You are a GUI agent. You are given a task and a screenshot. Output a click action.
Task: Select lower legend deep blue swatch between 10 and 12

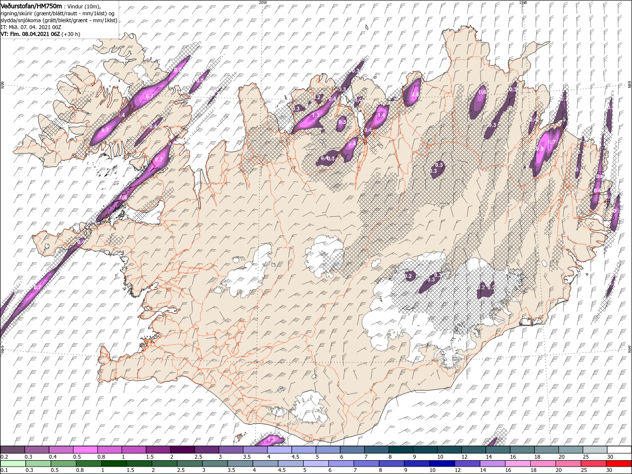(x=443, y=464)
